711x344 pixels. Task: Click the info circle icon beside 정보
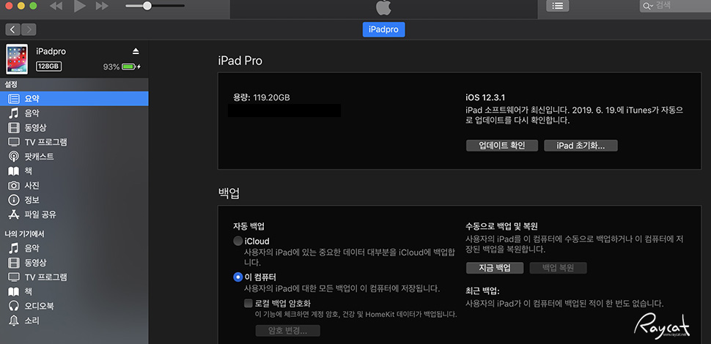pos(14,200)
